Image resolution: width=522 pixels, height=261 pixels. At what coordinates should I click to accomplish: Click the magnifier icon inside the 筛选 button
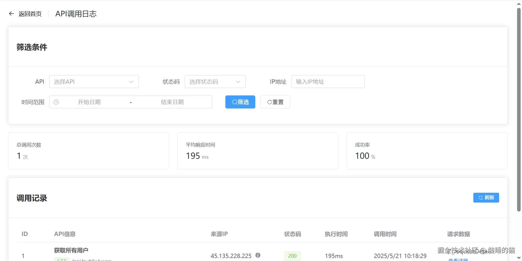tap(234, 102)
